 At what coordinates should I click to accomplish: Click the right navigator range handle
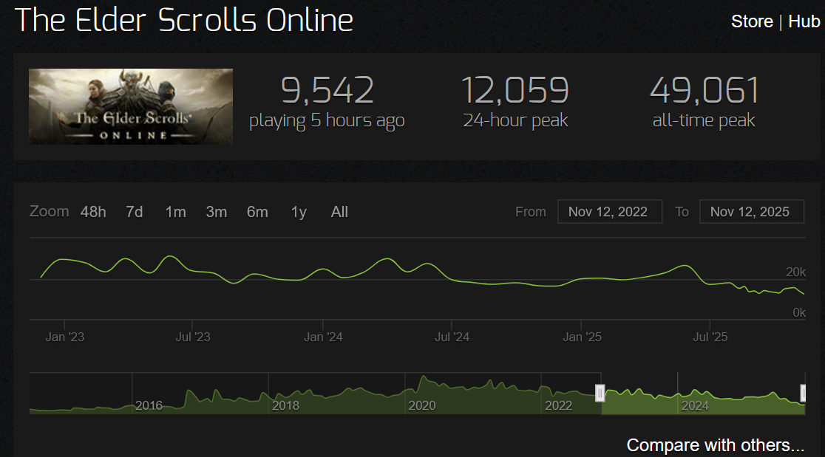pyautogui.click(x=803, y=393)
